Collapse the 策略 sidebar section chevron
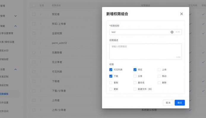The height and width of the screenshot is (118, 206). click(15, 26)
